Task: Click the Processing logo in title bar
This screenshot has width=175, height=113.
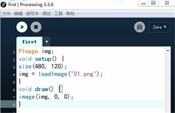Action: point(3,5)
